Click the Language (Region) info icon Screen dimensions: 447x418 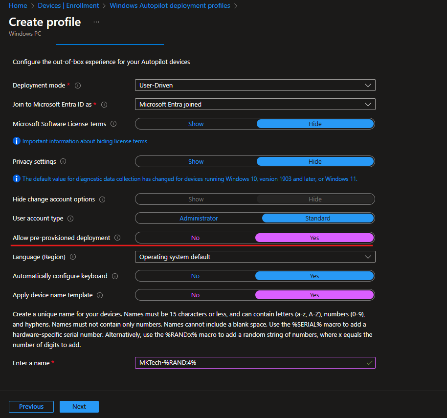coord(72,257)
